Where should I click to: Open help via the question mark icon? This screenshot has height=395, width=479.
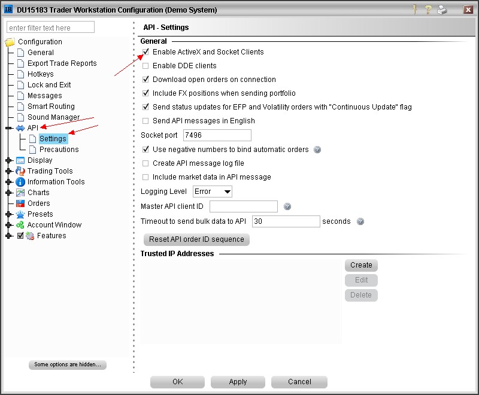click(x=428, y=10)
